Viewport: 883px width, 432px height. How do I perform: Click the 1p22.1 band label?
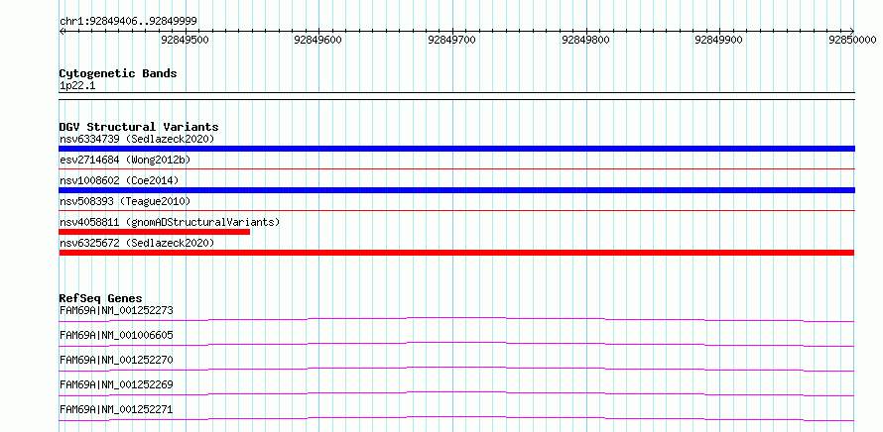[76, 85]
